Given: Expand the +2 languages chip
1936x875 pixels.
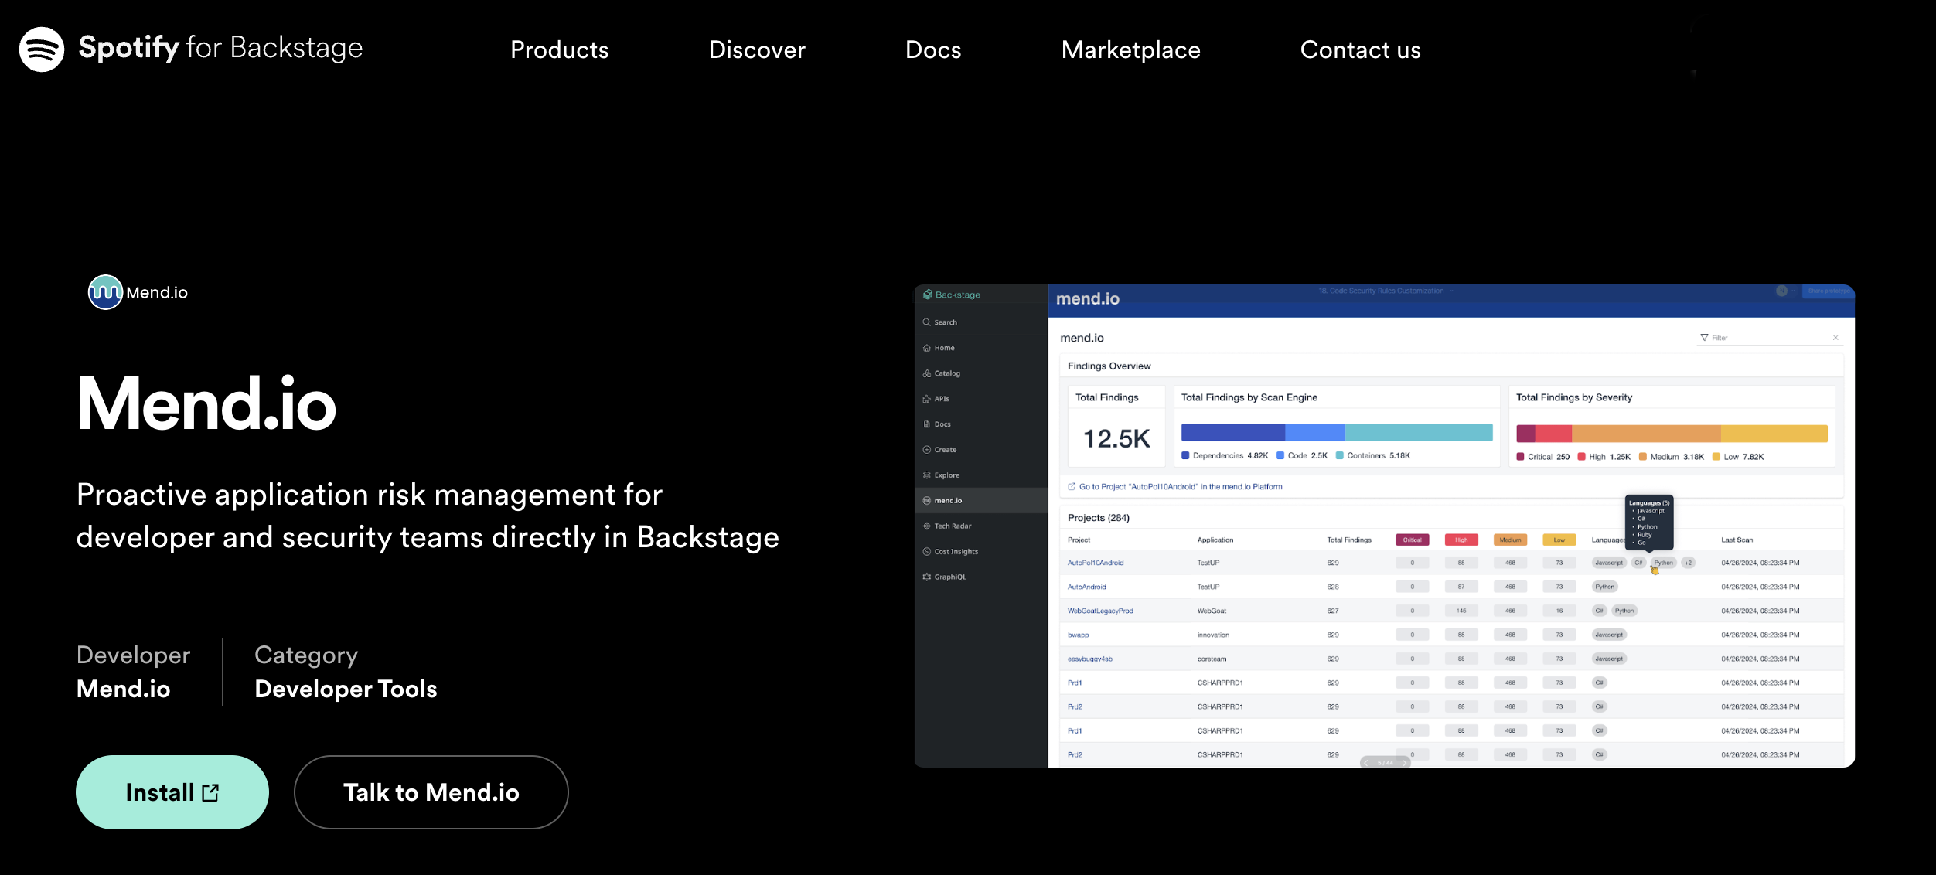Looking at the screenshot, I should 1689,563.
